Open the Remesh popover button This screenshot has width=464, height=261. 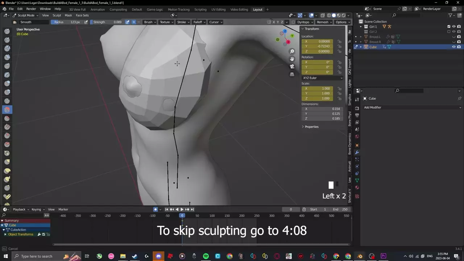(324, 22)
